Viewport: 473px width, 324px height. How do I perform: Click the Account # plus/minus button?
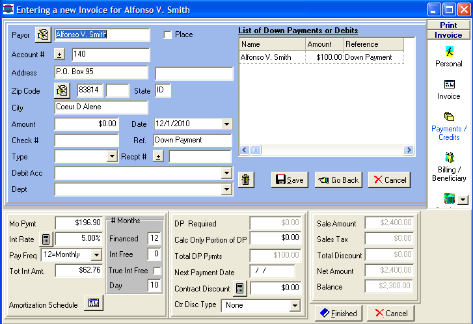point(59,55)
